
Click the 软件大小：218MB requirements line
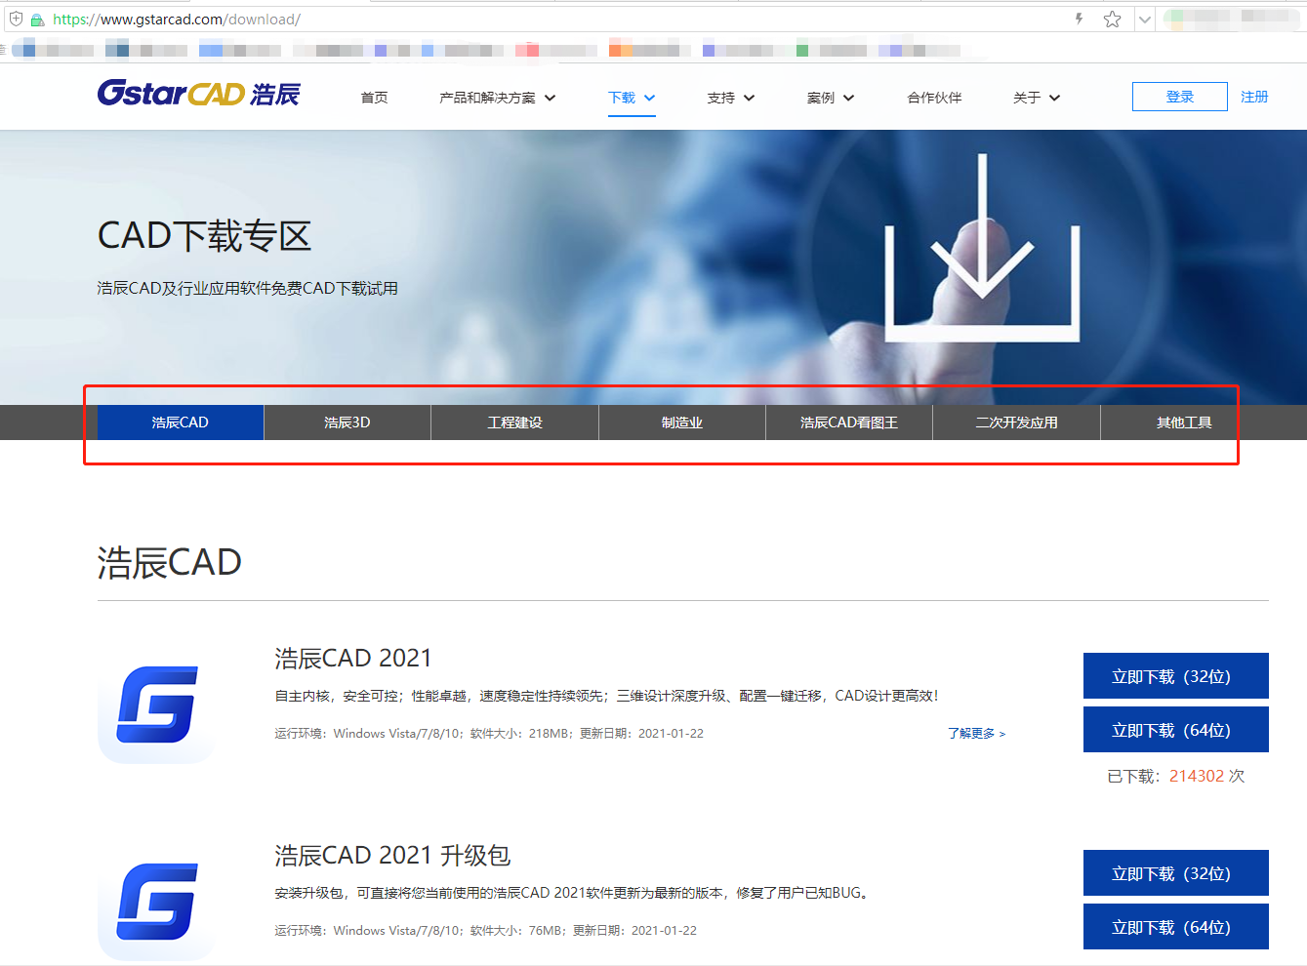point(489,733)
